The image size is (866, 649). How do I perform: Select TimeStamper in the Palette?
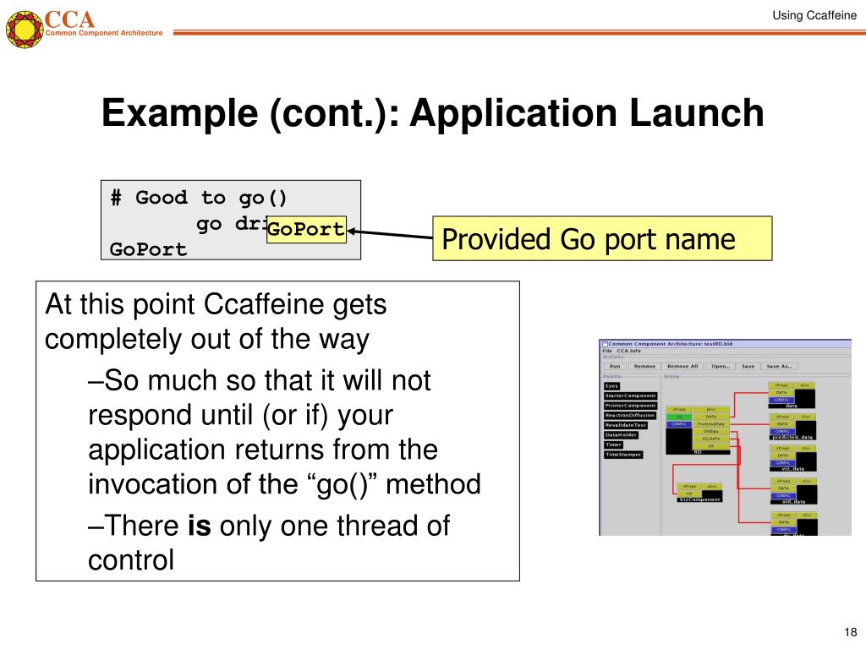(x=623, y=455)
